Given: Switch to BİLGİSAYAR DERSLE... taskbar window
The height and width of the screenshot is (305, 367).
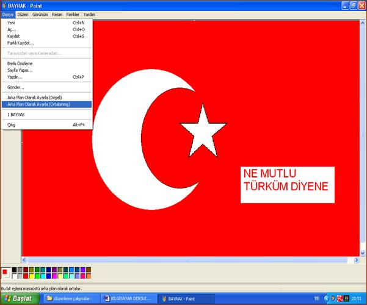Looking at the screenshot, I should point(128,299).
